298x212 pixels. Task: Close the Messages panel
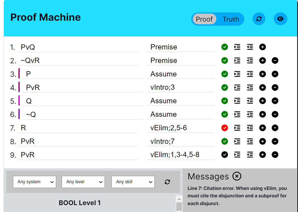(x=237, y=176)
